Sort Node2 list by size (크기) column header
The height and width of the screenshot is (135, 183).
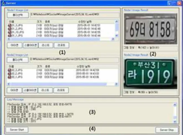(39, 66)
